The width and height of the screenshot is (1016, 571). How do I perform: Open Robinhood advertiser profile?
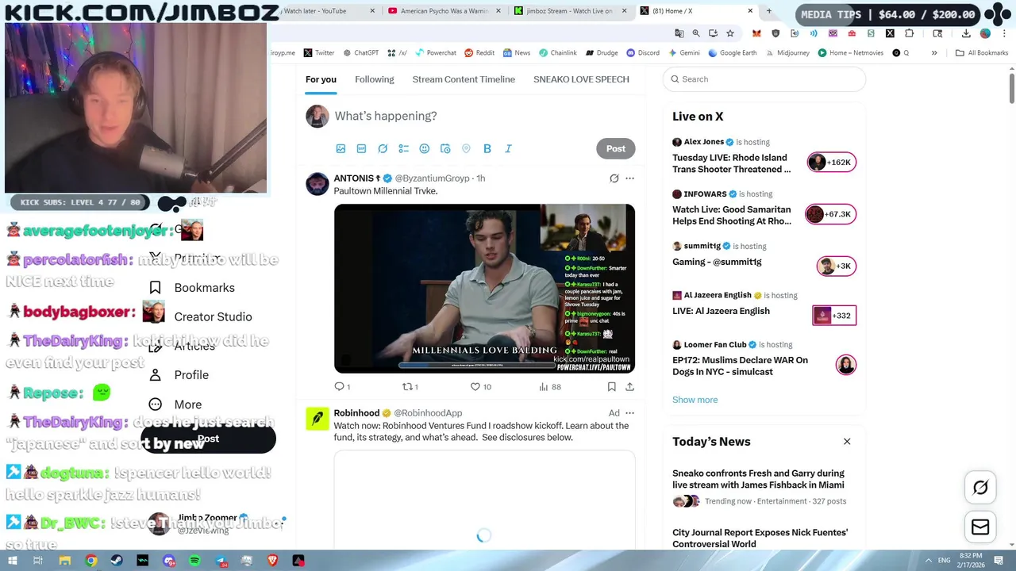(356, 413)
